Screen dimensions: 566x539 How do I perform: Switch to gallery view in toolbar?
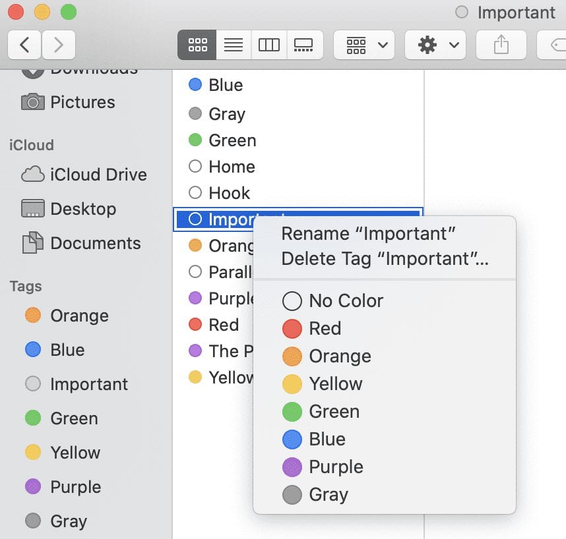coord(304,45)
